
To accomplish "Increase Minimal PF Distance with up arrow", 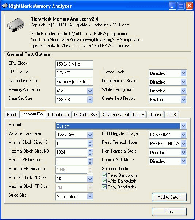I will 90,159.
